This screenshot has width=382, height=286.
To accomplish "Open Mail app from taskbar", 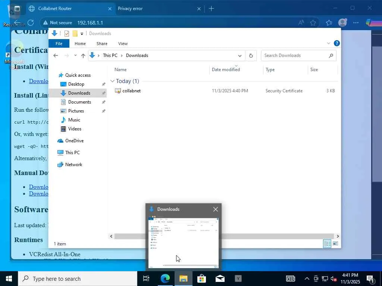I will [220, 279].
